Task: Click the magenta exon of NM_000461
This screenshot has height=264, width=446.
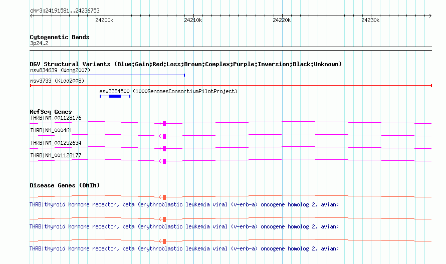Action: coord(164,136)
